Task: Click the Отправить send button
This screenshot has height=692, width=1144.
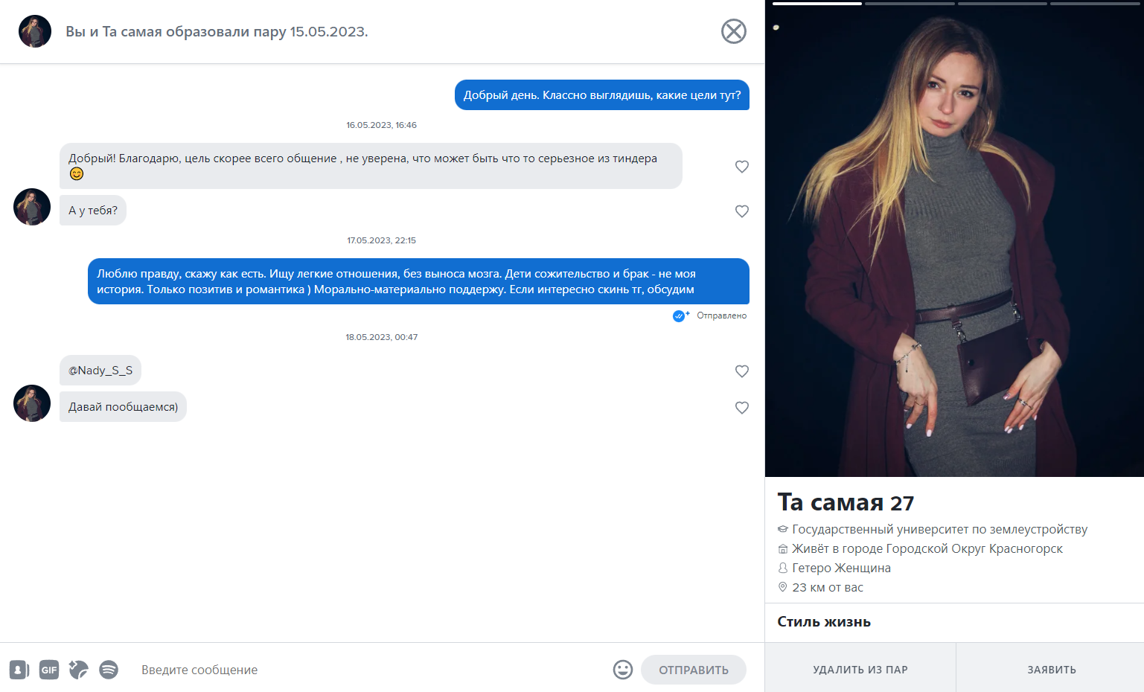Action: point(694,670)
